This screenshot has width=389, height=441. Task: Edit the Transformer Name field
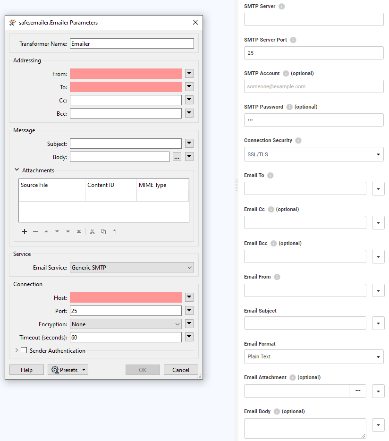click(132, 43)
